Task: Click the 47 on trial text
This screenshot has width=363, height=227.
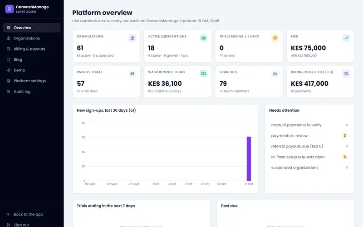Action: click(227, 55)
